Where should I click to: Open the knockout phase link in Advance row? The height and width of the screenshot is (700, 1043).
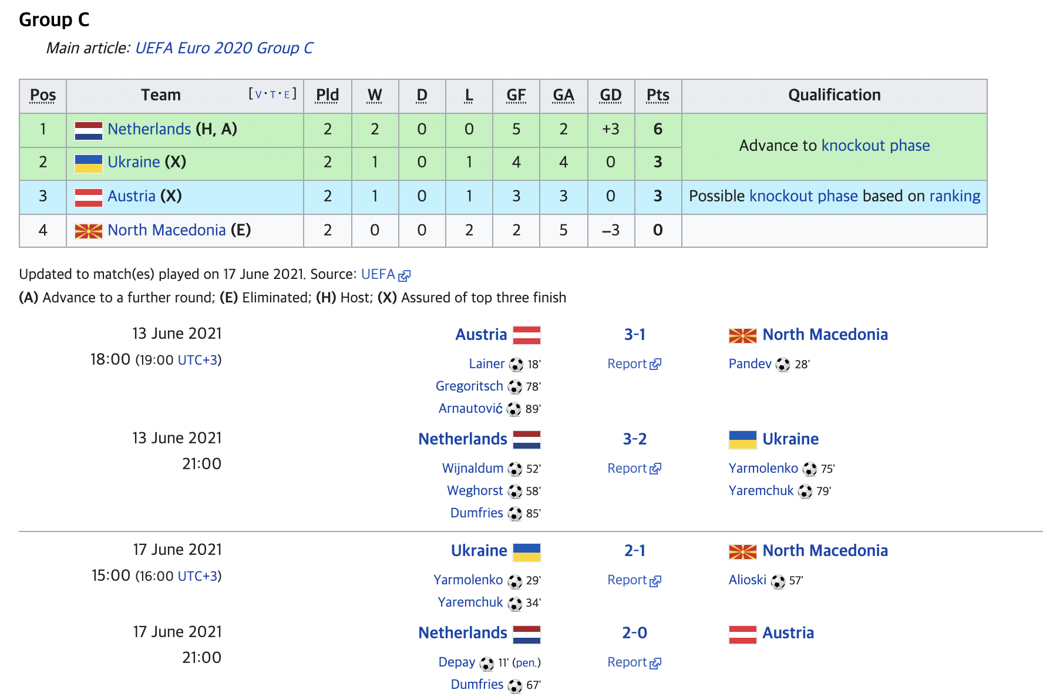[876, 146]
